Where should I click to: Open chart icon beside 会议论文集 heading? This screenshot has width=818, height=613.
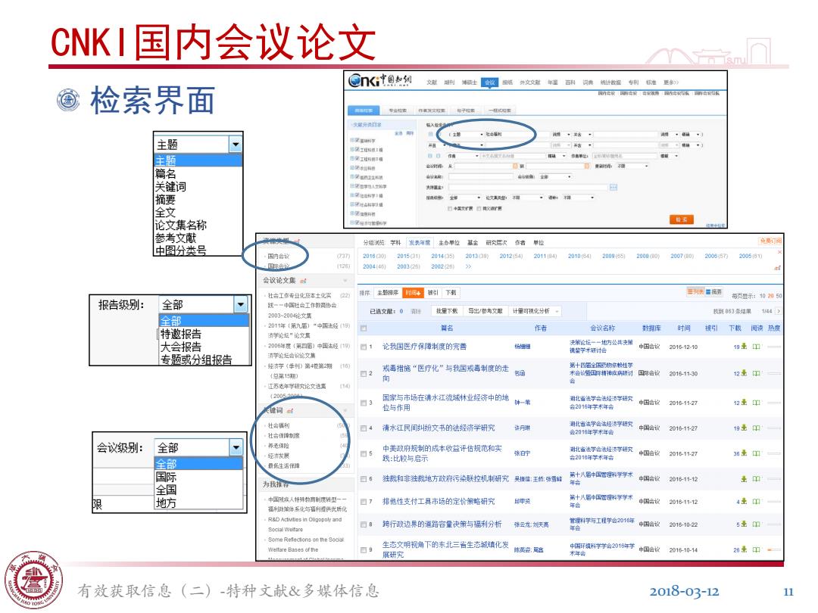(x=303, y=281)
